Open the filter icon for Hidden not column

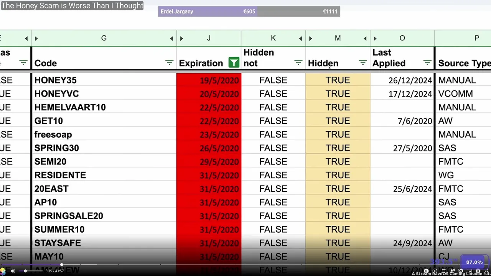(x=298, y=63)
